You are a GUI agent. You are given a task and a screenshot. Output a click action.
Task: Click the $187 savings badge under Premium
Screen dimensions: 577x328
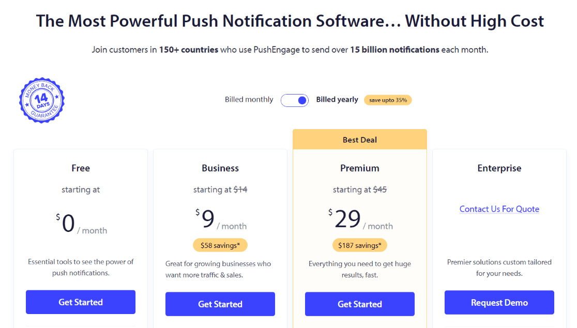click(x=359, y=245)
